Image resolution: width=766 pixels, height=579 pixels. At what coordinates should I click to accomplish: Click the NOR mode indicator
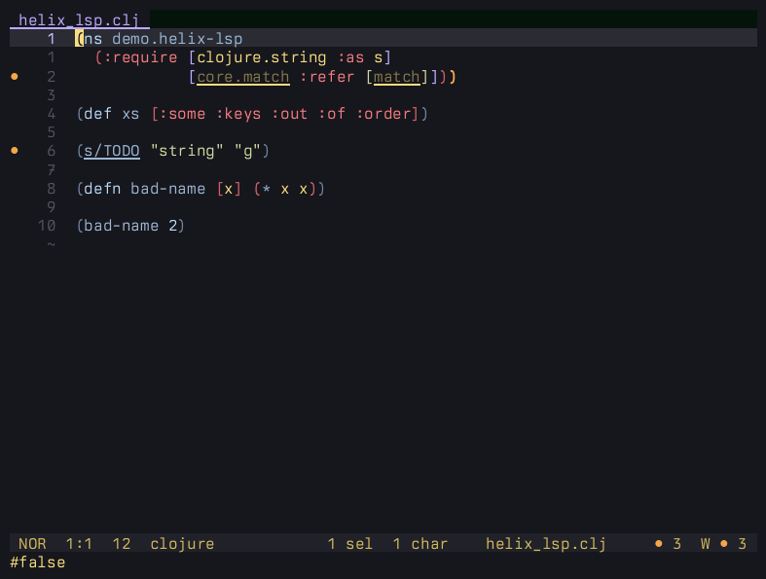coord(32,544)
